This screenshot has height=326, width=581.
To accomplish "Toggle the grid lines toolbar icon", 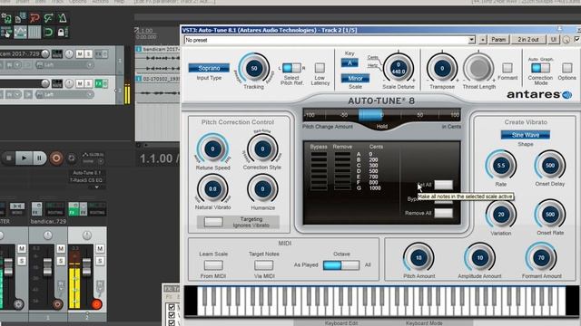I will click(x=34, y=33).
